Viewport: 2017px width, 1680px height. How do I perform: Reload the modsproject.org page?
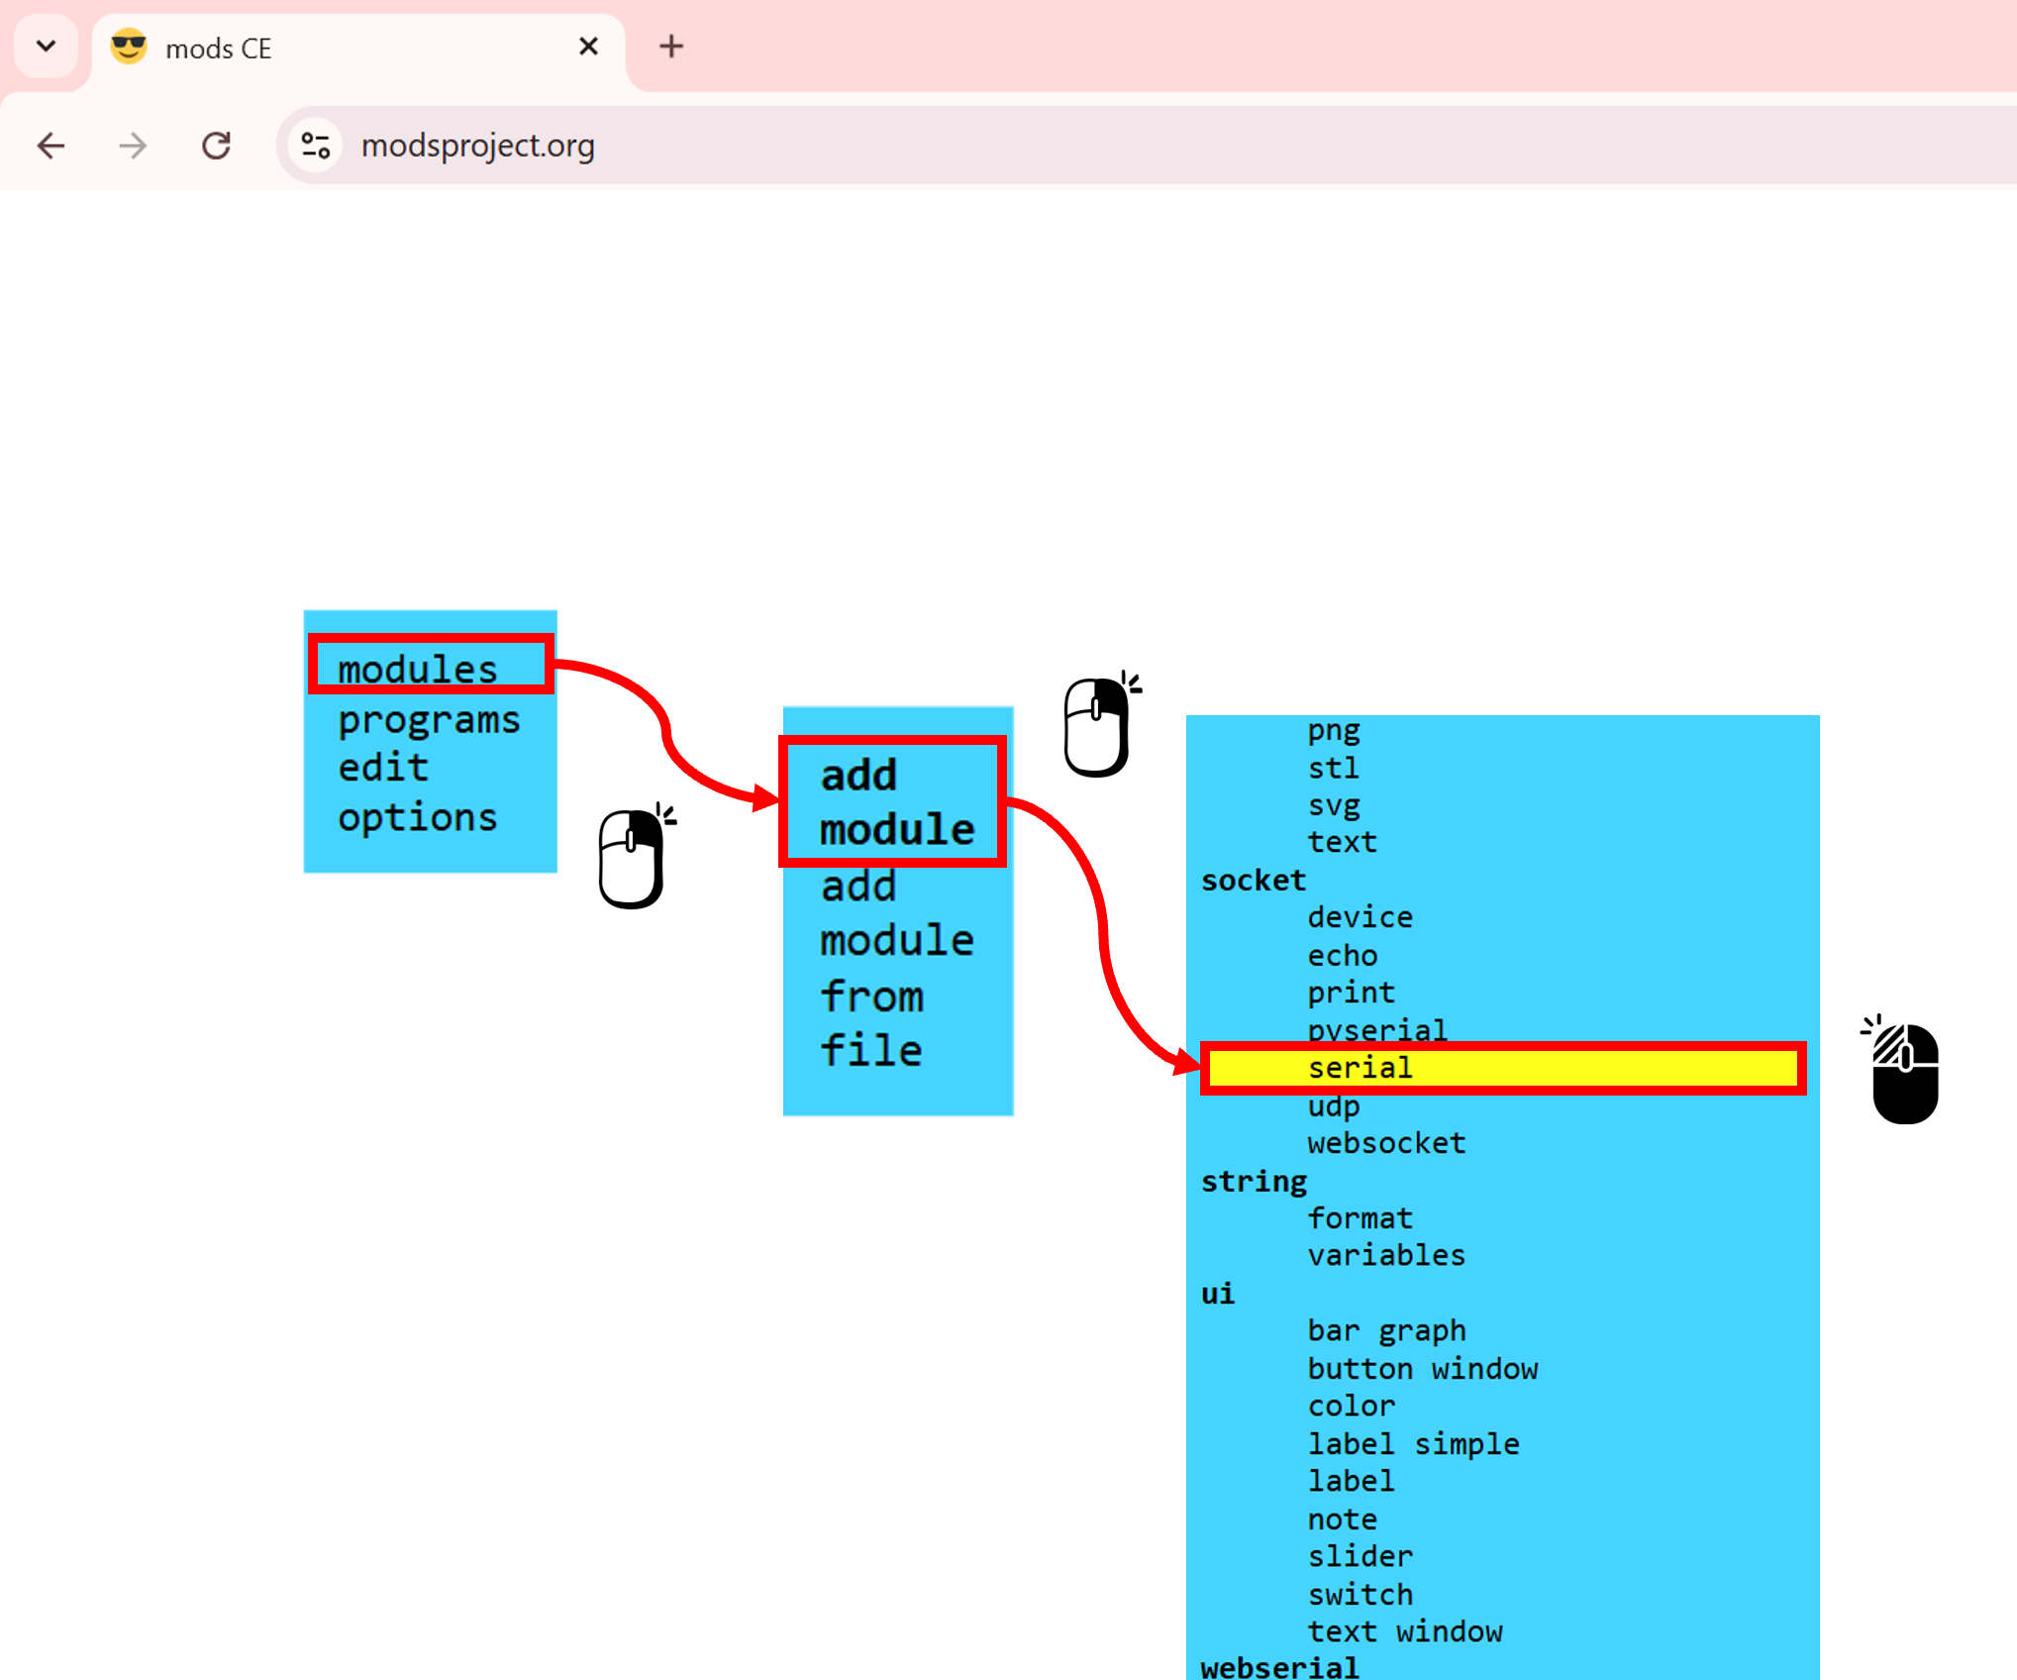click(x=216, y=147)
